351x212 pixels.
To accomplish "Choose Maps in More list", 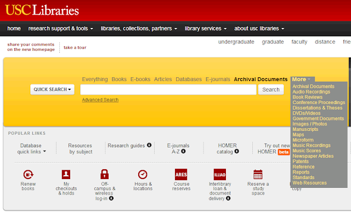I will point(298,135).
